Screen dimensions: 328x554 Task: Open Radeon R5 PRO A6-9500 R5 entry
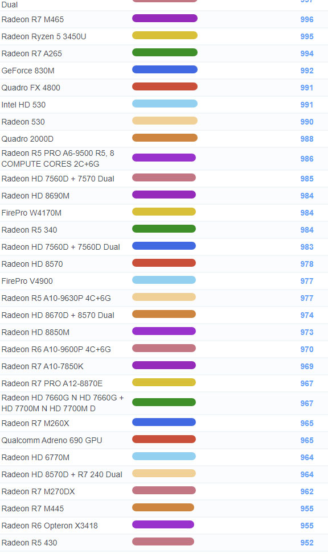[x=58, y=158]
